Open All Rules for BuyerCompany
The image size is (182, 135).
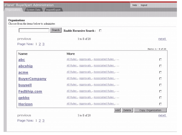tap(72, 78)
